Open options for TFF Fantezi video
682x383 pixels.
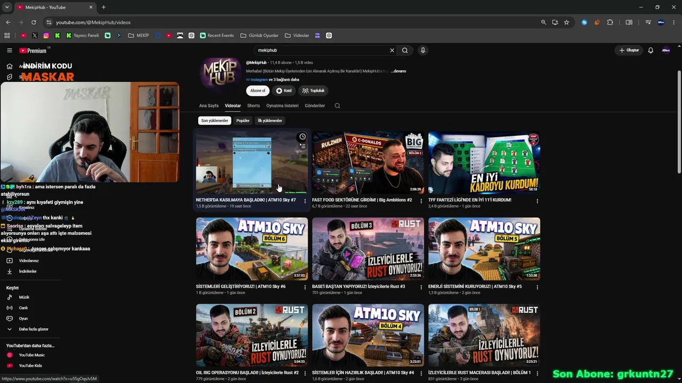[537, 201]
